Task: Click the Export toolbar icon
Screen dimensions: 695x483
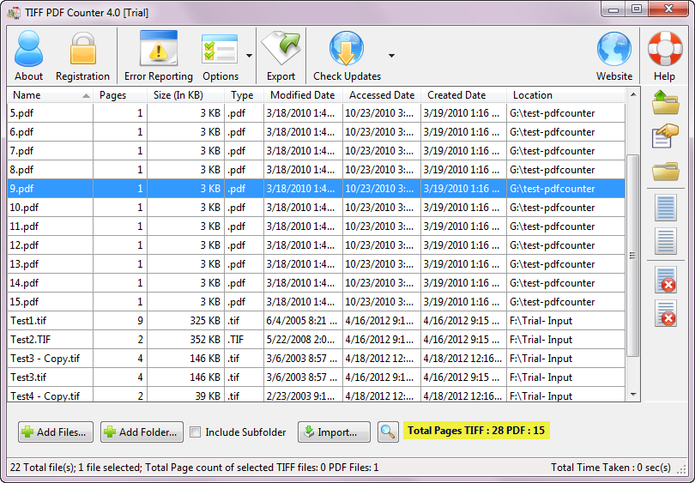Action: (281, 56)
